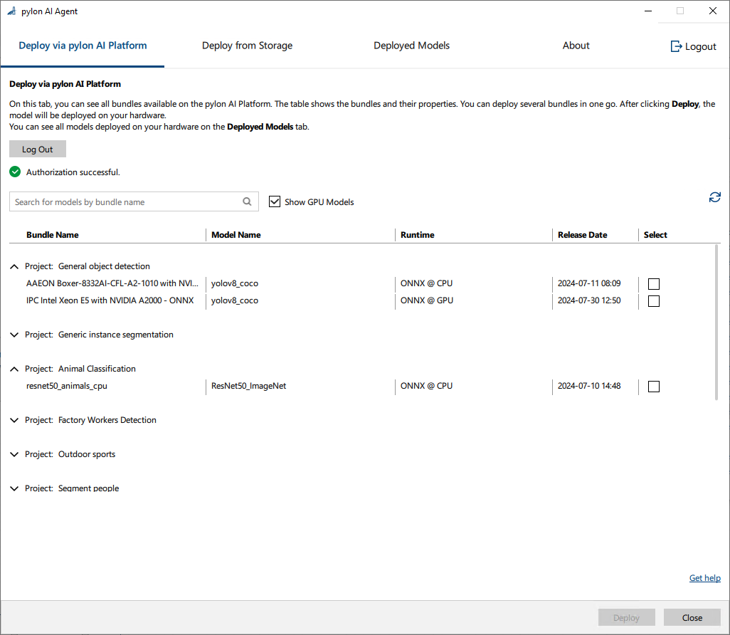
Task: Click the Deploy button
Action: (627, 617)
